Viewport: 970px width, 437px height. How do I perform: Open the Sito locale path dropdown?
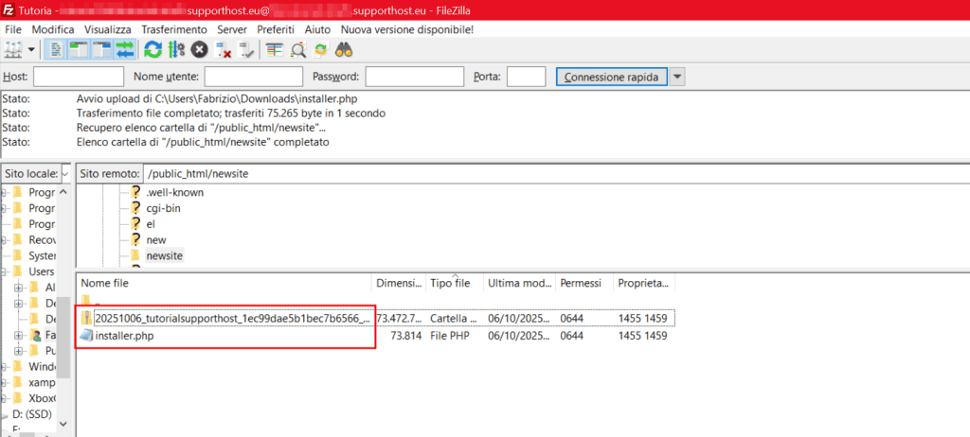point(65,174)
